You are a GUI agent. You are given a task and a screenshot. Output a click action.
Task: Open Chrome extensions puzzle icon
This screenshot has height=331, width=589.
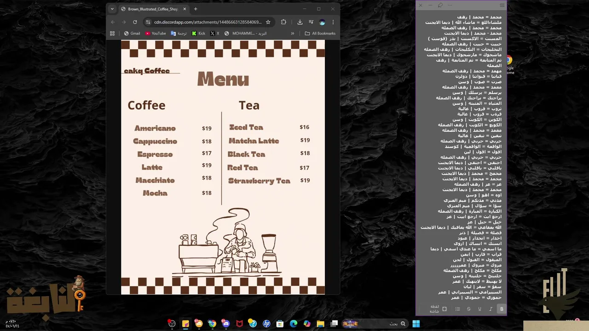[283, 22]
